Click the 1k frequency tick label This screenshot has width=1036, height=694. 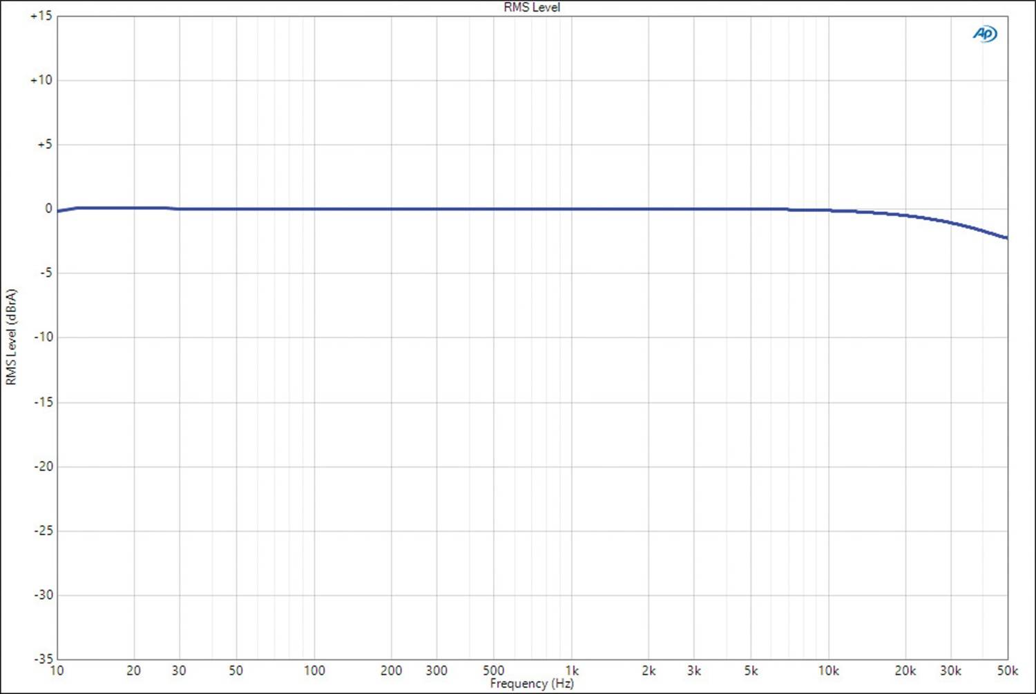572,671
